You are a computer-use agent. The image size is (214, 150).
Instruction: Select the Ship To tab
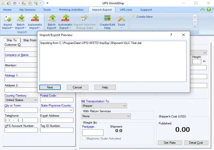coord(12,40)
